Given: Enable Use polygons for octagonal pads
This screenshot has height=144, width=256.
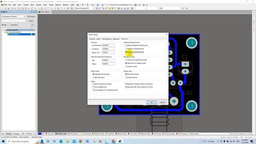Looking at the screenshot, I should coord(94,90).
